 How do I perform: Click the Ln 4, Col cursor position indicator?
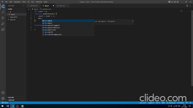pyautogui.click(x=143, y=103)
